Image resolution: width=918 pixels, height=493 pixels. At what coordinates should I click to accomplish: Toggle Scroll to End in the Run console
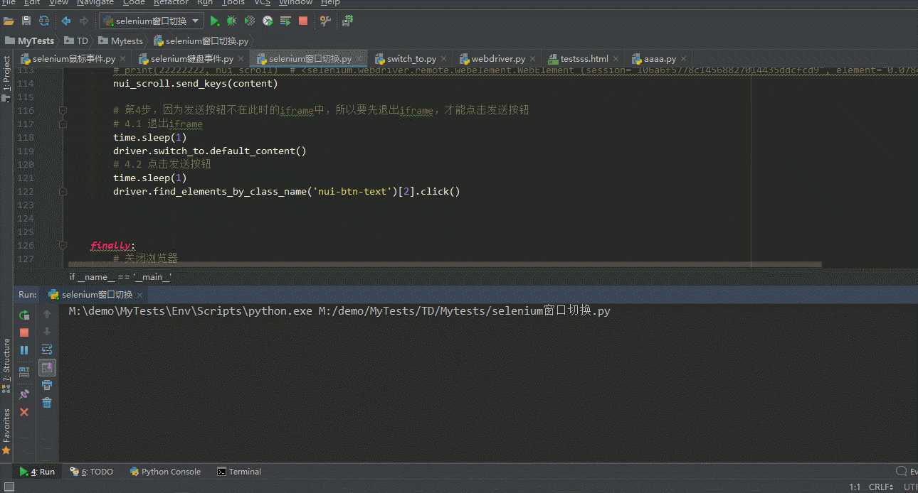(x=47, y=367)
